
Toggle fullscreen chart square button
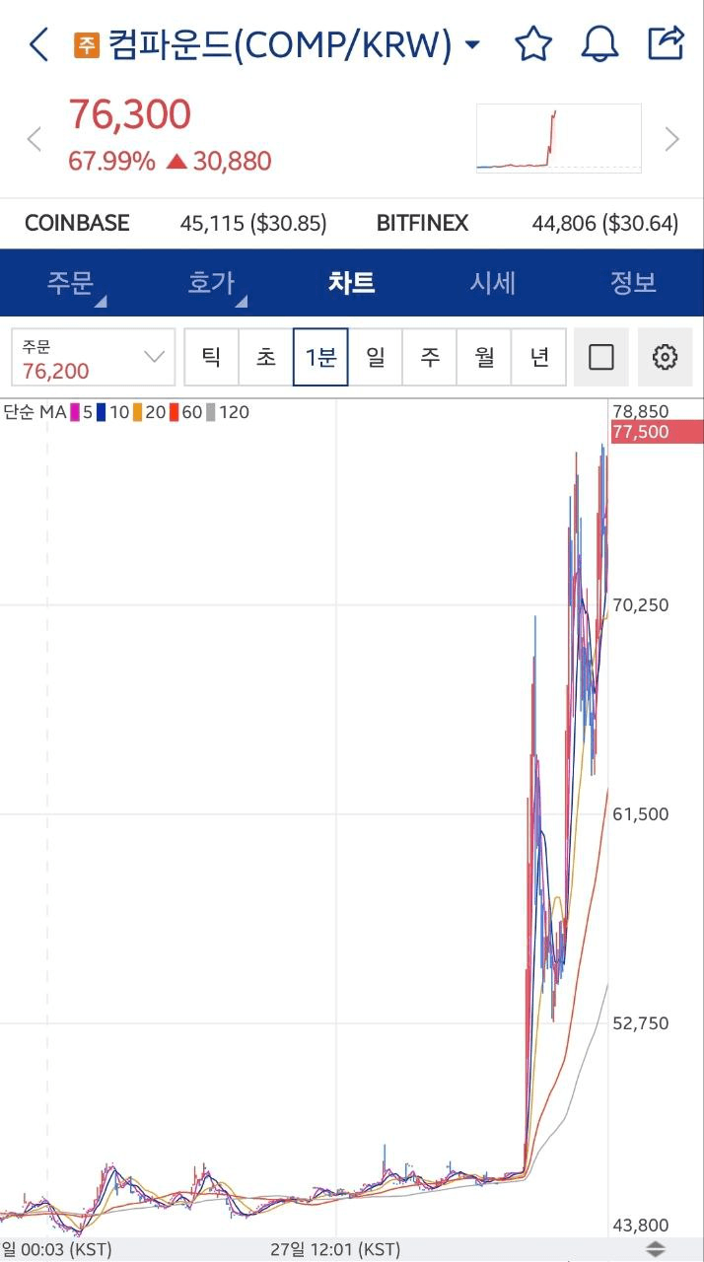601,357
